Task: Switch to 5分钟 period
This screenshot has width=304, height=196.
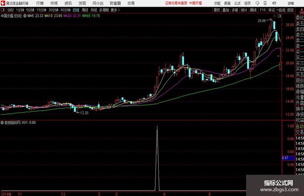Action: click(x=30, y=10)
